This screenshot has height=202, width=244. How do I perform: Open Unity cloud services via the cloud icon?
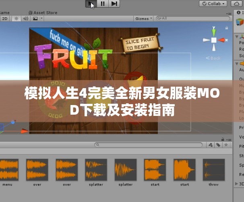coord(237,4)
